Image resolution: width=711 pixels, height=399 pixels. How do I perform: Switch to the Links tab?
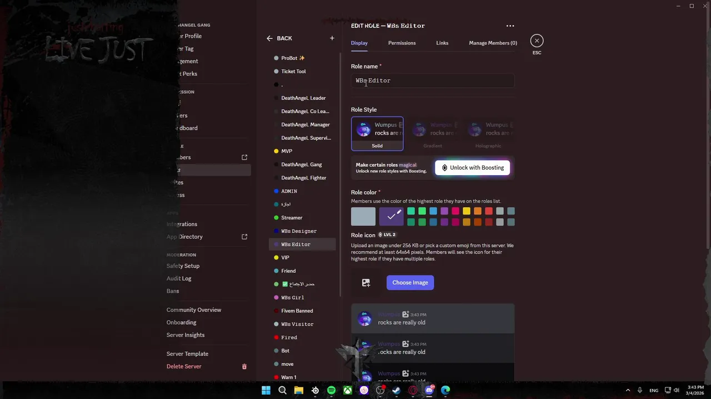coord(442,43)
